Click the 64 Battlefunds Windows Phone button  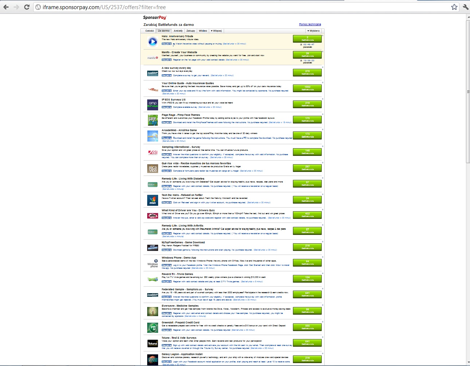pos(307,263)
